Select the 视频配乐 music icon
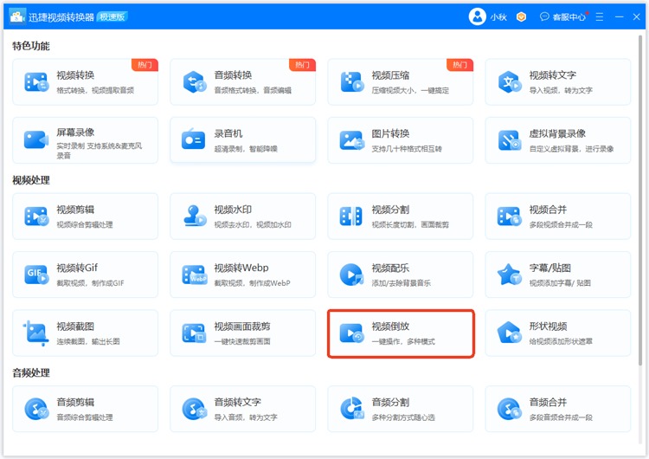The height and width of the screenshot is (459, 649). coord(352,275)
